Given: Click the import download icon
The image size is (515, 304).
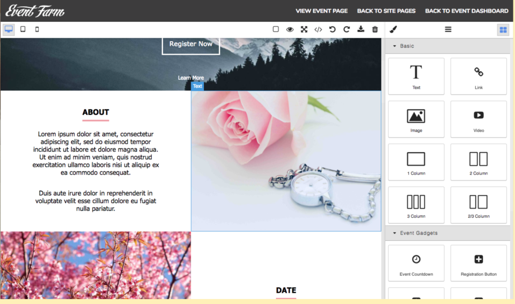Looking at the screenshot, I should (x=361, y=29).
